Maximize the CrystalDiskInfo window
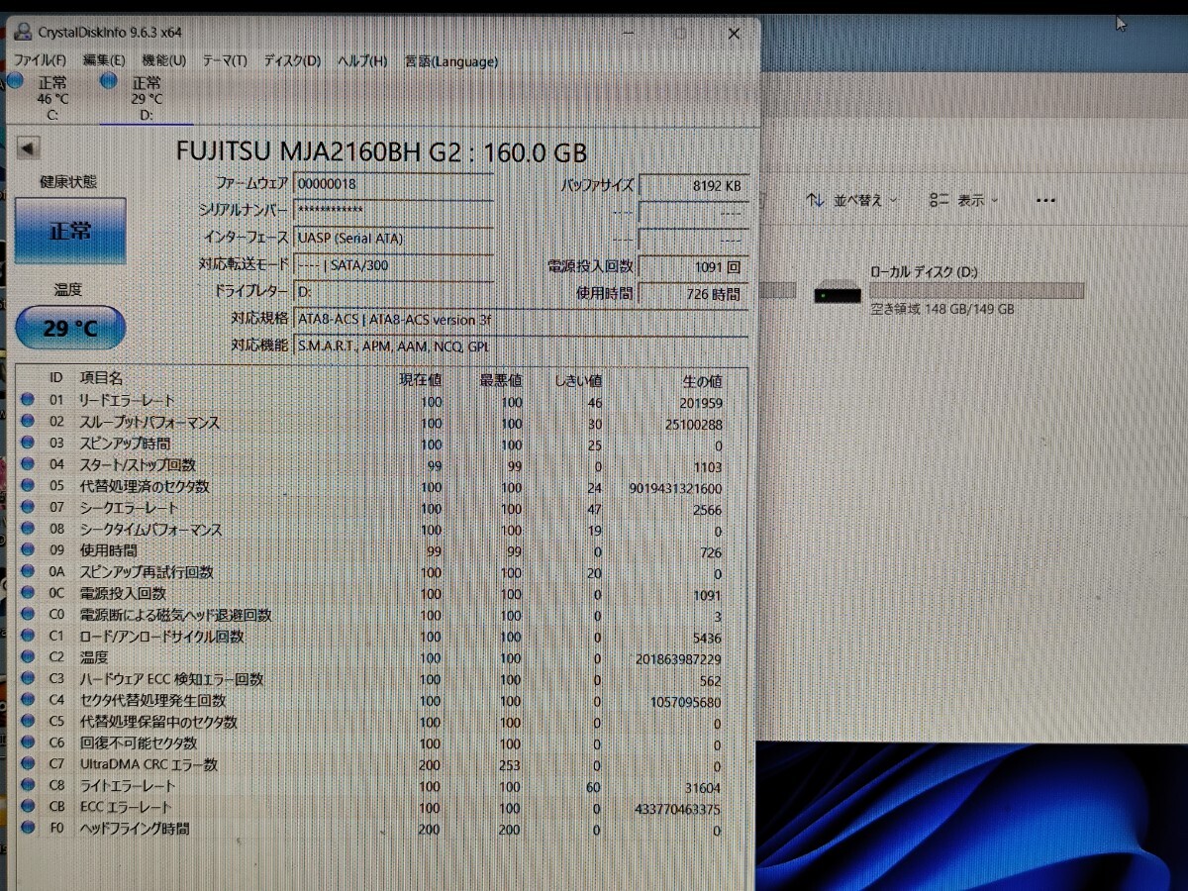 click(x=681, y=34)
